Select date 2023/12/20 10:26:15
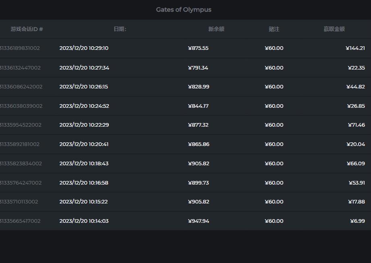The image size is (371, 263). click(83, 87)
